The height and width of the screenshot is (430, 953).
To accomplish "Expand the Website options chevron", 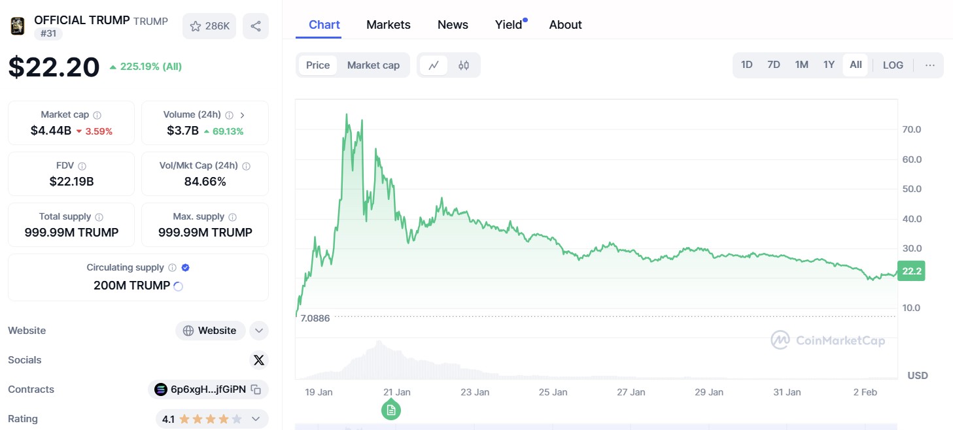I will (259, 331).
